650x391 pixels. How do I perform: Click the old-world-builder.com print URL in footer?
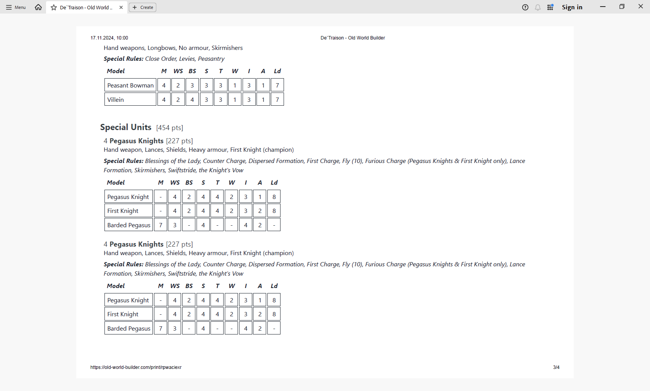[136, 367]
